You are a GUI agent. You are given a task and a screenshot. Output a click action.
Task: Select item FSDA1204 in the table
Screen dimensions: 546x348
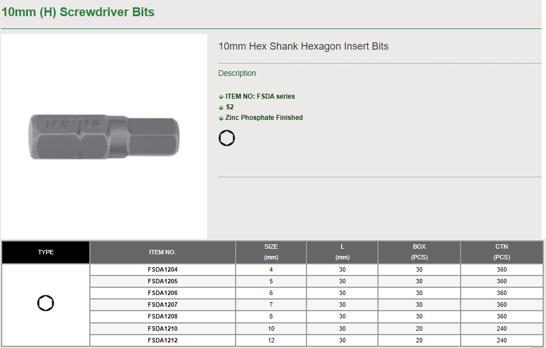click(162, 269)
